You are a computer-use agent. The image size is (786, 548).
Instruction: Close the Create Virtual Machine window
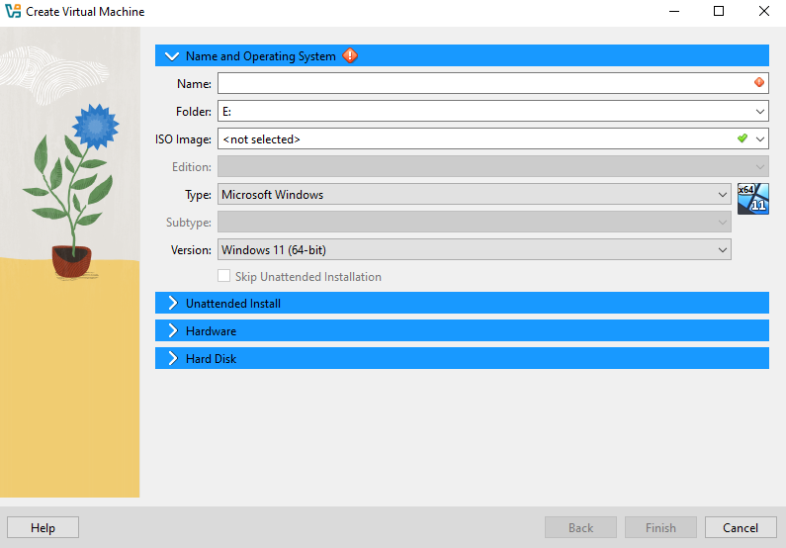tap(763, 11)
